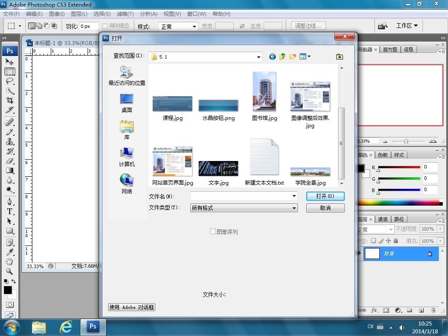Image resolution: width=448 pixels, height=336 pixels.
Task: Select the Eyedropper tool
Action: pos(10,252)
